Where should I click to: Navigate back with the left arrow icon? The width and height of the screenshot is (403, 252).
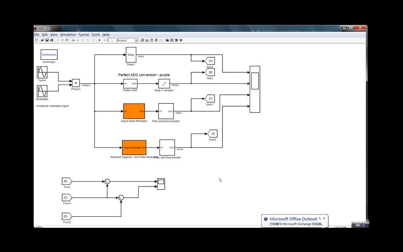click(x=73, y=40)
